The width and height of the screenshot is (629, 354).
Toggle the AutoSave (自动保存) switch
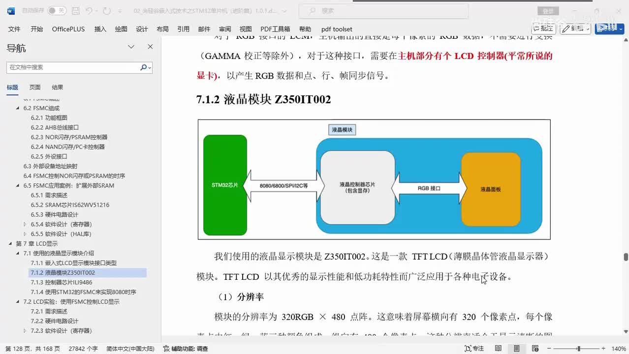pos(57,10)
